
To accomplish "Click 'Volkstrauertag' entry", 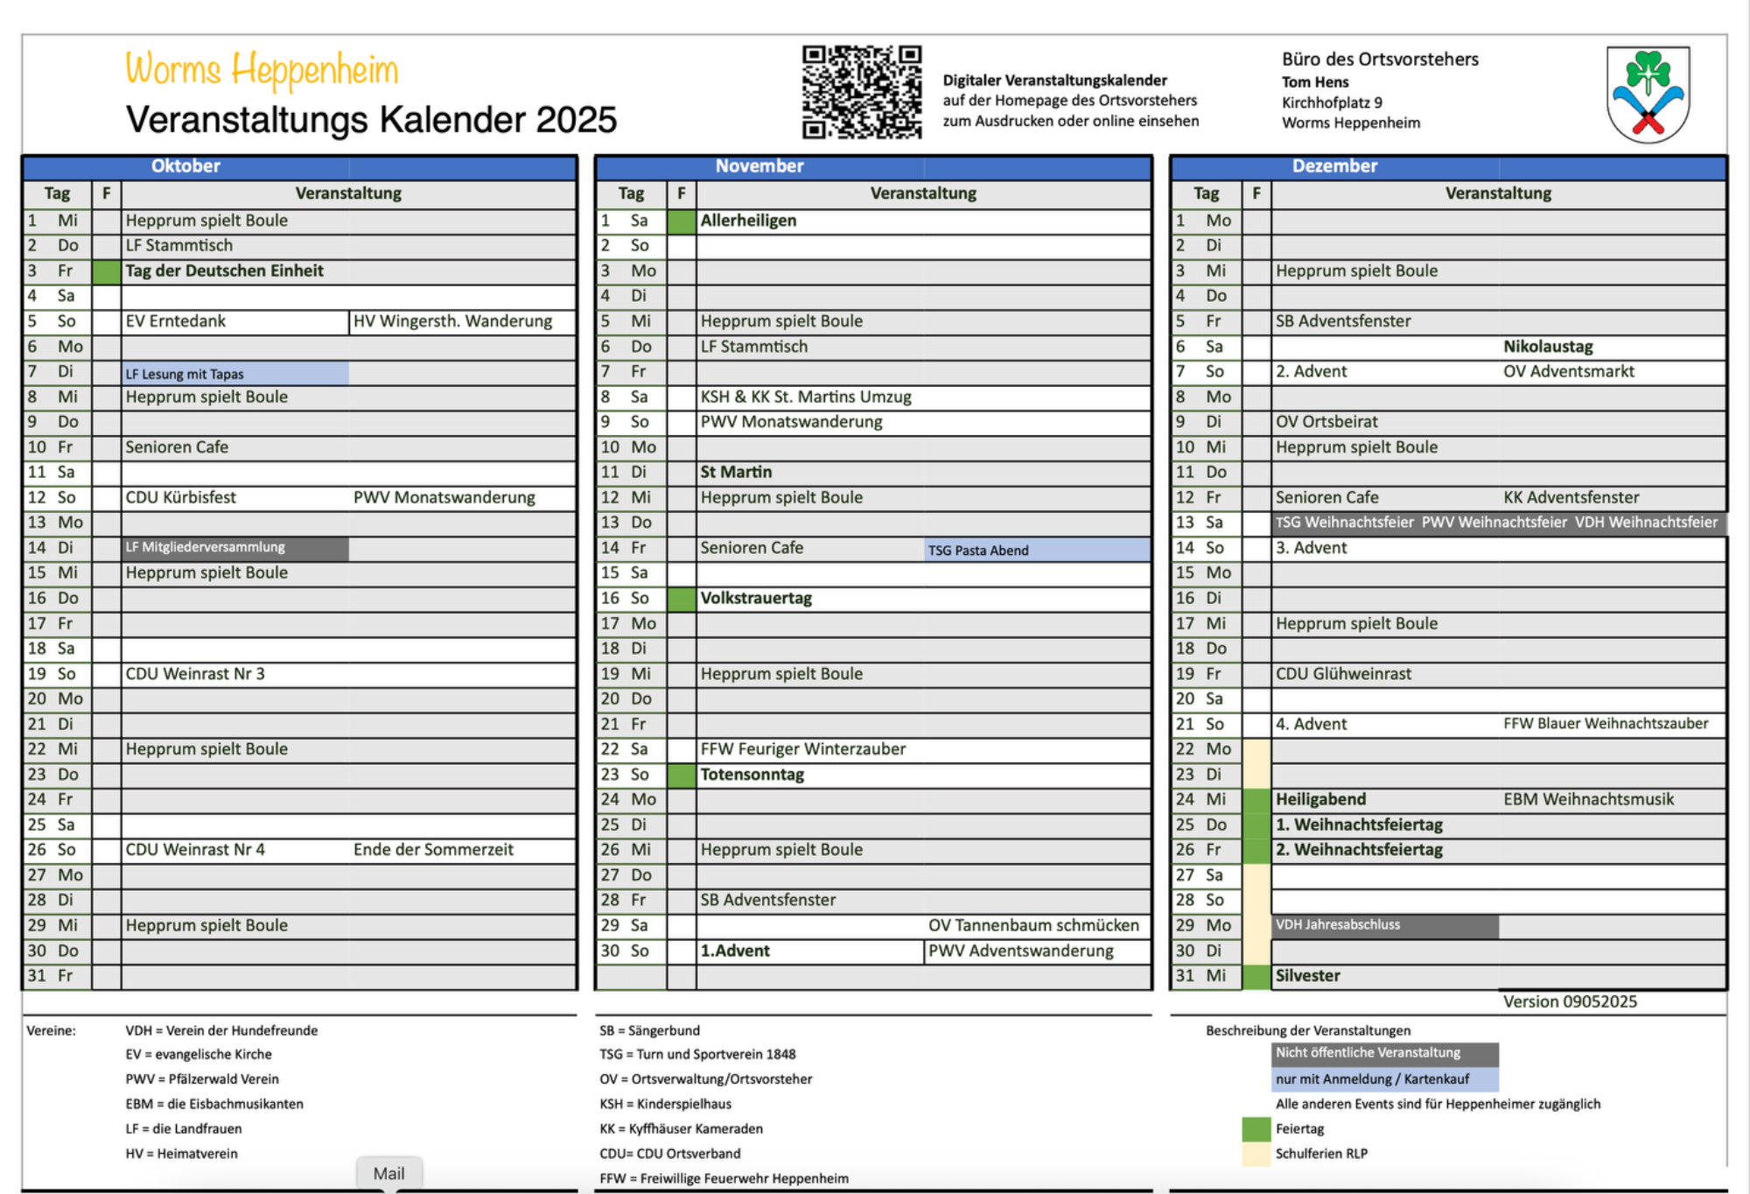I will (x=756, y=599).
